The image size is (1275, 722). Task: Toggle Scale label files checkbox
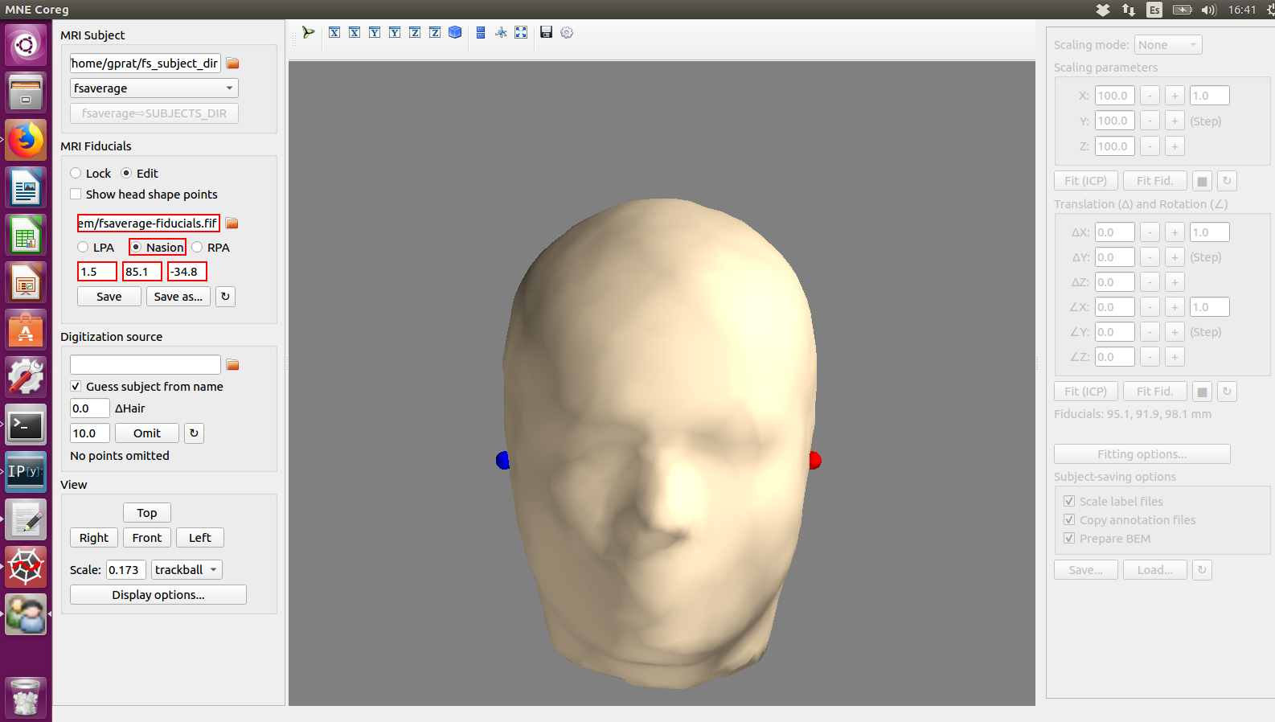click(1069, 501)
